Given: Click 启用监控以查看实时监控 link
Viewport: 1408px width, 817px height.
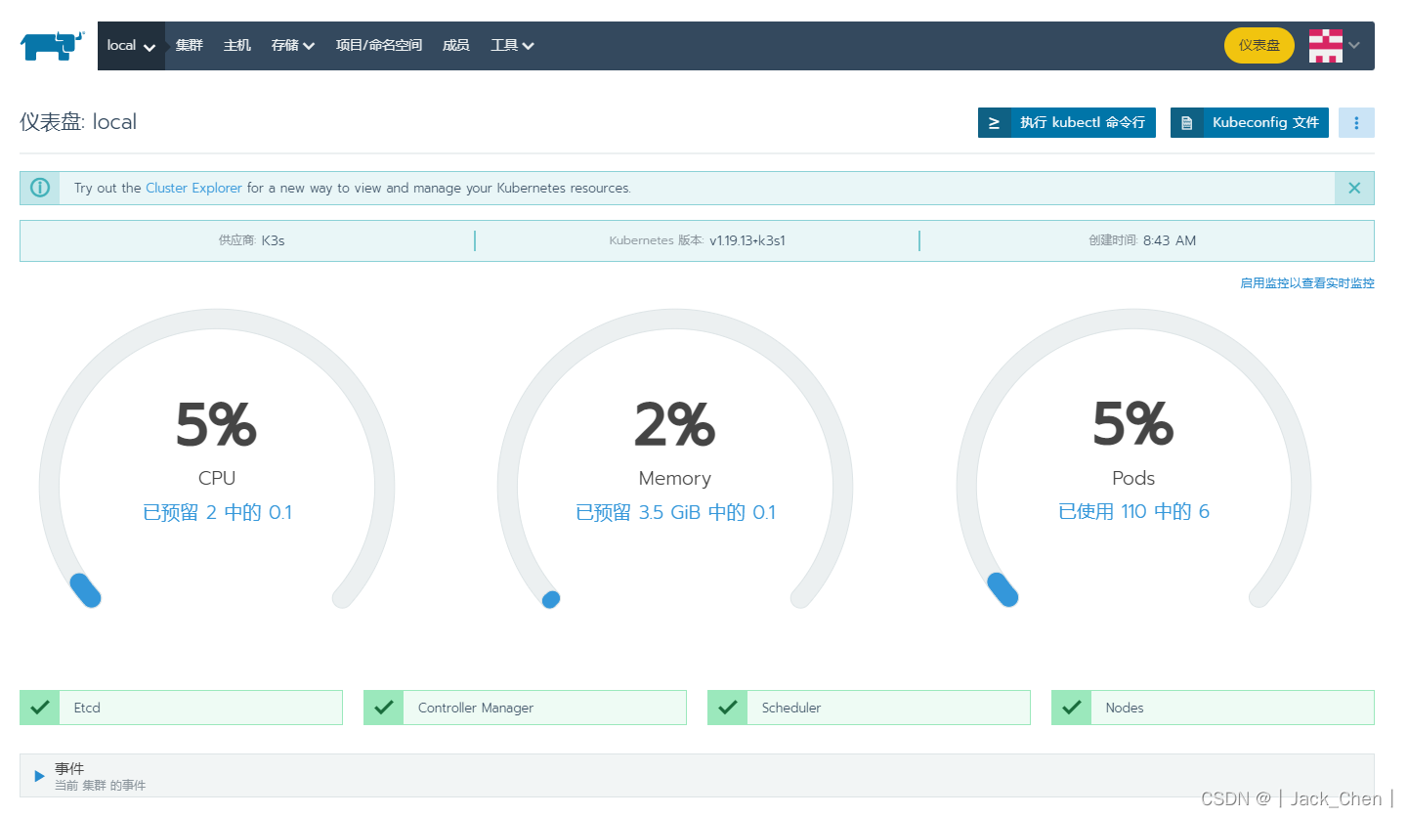Looking at the screenshot, I should [x=1306, y=283].
